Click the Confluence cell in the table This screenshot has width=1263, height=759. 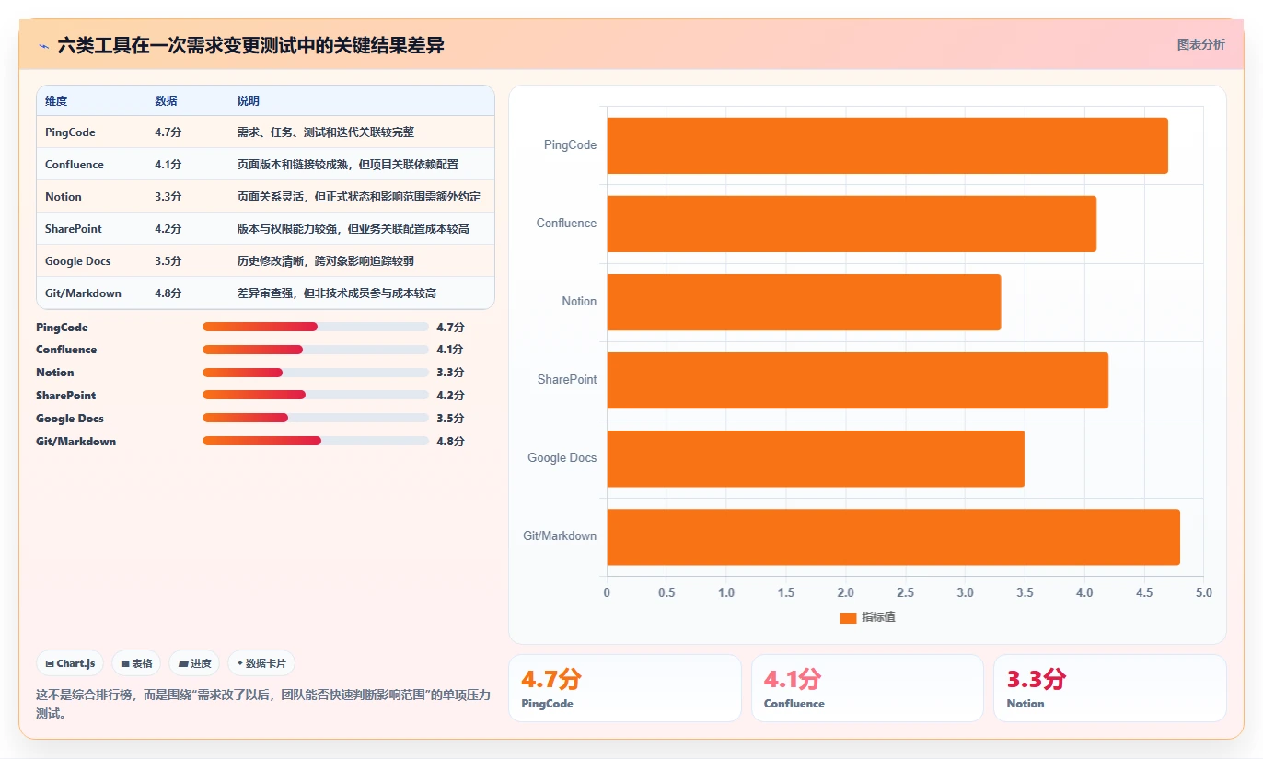(x=75, y=165)
